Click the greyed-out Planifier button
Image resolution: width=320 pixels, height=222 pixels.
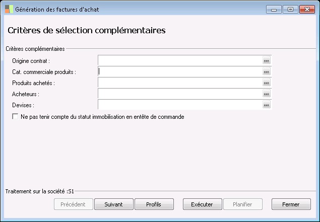pyautogui.click(x=244, y=204)
